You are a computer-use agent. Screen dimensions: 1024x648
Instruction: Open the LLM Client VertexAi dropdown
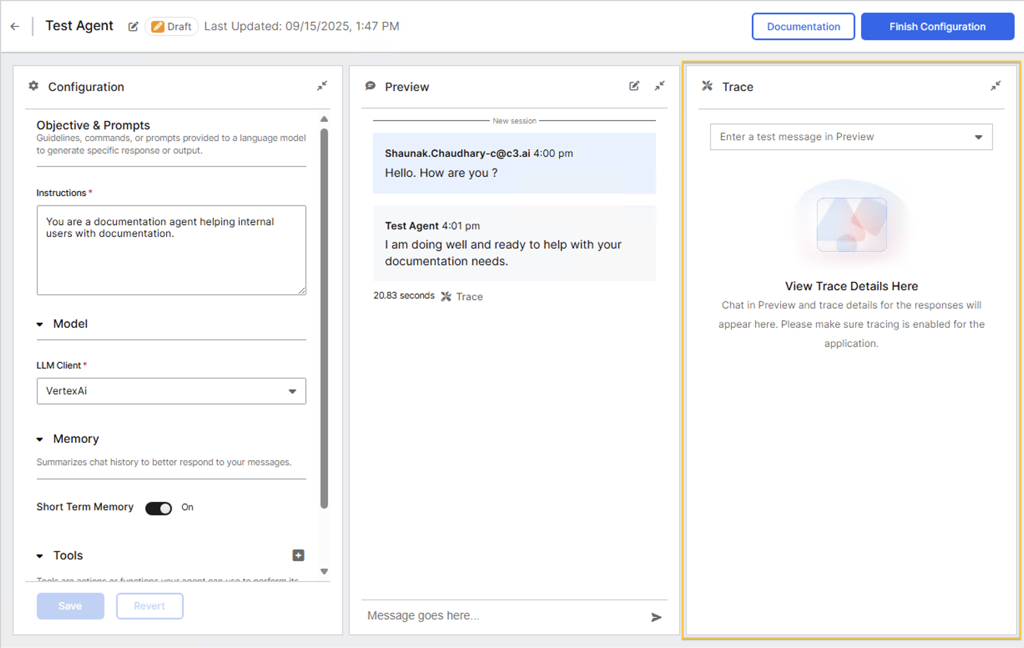(x=171, y=391)
